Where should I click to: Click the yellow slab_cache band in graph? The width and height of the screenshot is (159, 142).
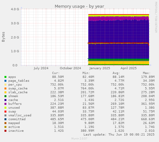point(118,63)
